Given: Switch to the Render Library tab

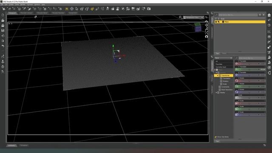Looking at the screenshot, I should point(26,13).
